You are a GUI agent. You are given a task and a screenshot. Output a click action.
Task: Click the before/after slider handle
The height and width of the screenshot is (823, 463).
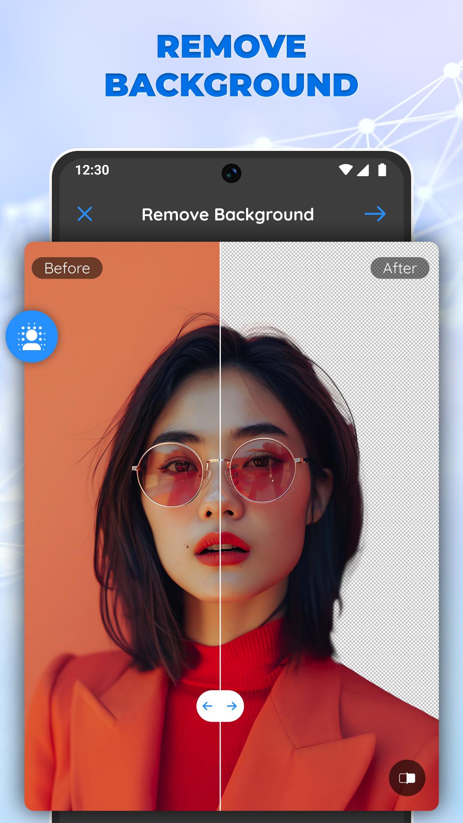[x=220, y=706]
